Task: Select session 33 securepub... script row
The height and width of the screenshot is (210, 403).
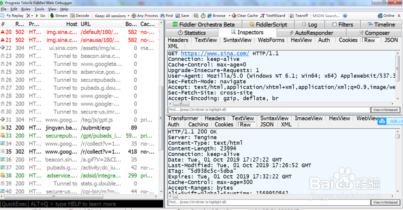Action: click(79, 136)
